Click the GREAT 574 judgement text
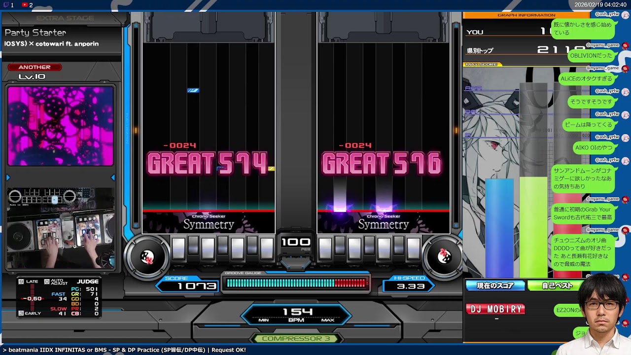This screenshot has width=631, height=355. tap(207, 163)
